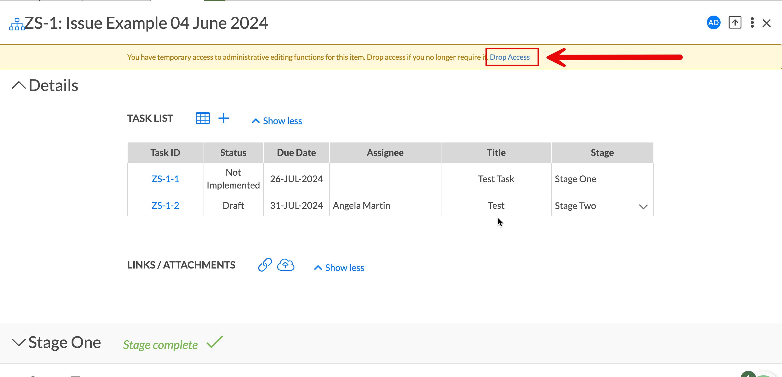Close the issue panel with X
Image resolution: width=782 pixels, height=377 pixels.
(767, 23)
